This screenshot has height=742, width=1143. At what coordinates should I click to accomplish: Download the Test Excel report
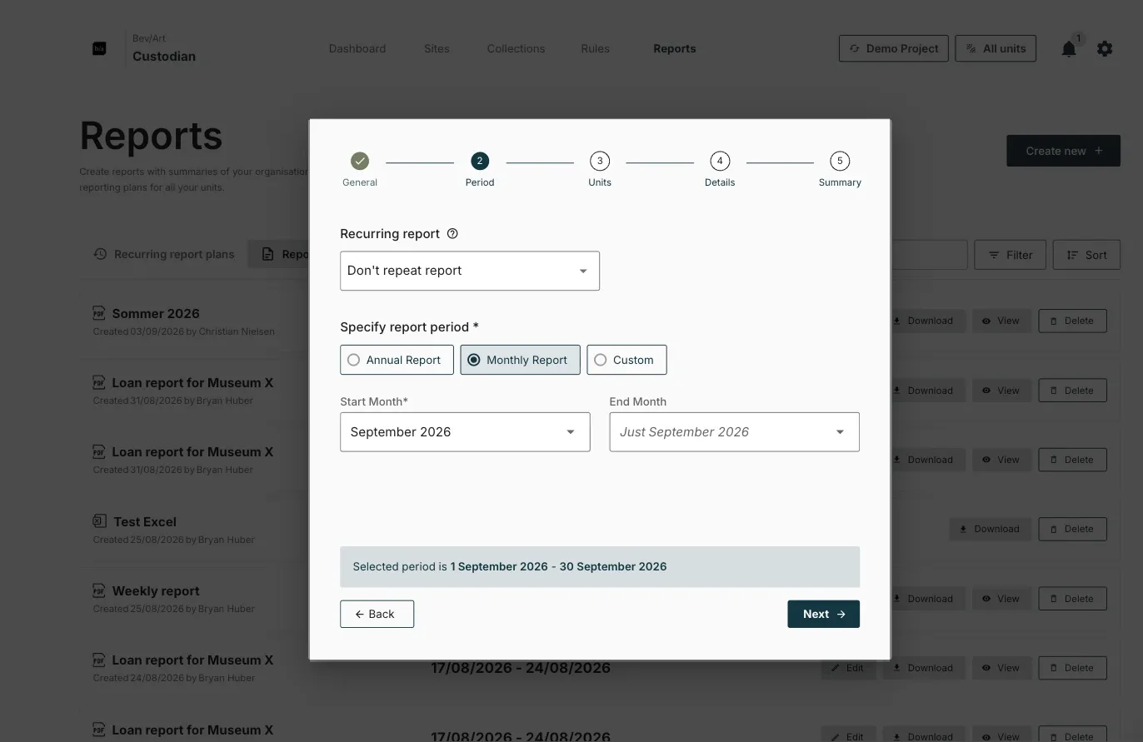tap(990, 529)
